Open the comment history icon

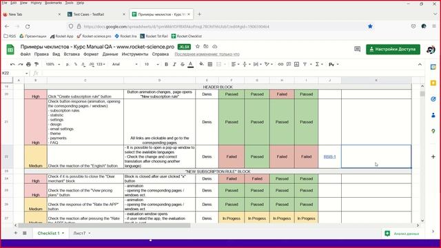point(357,49)
